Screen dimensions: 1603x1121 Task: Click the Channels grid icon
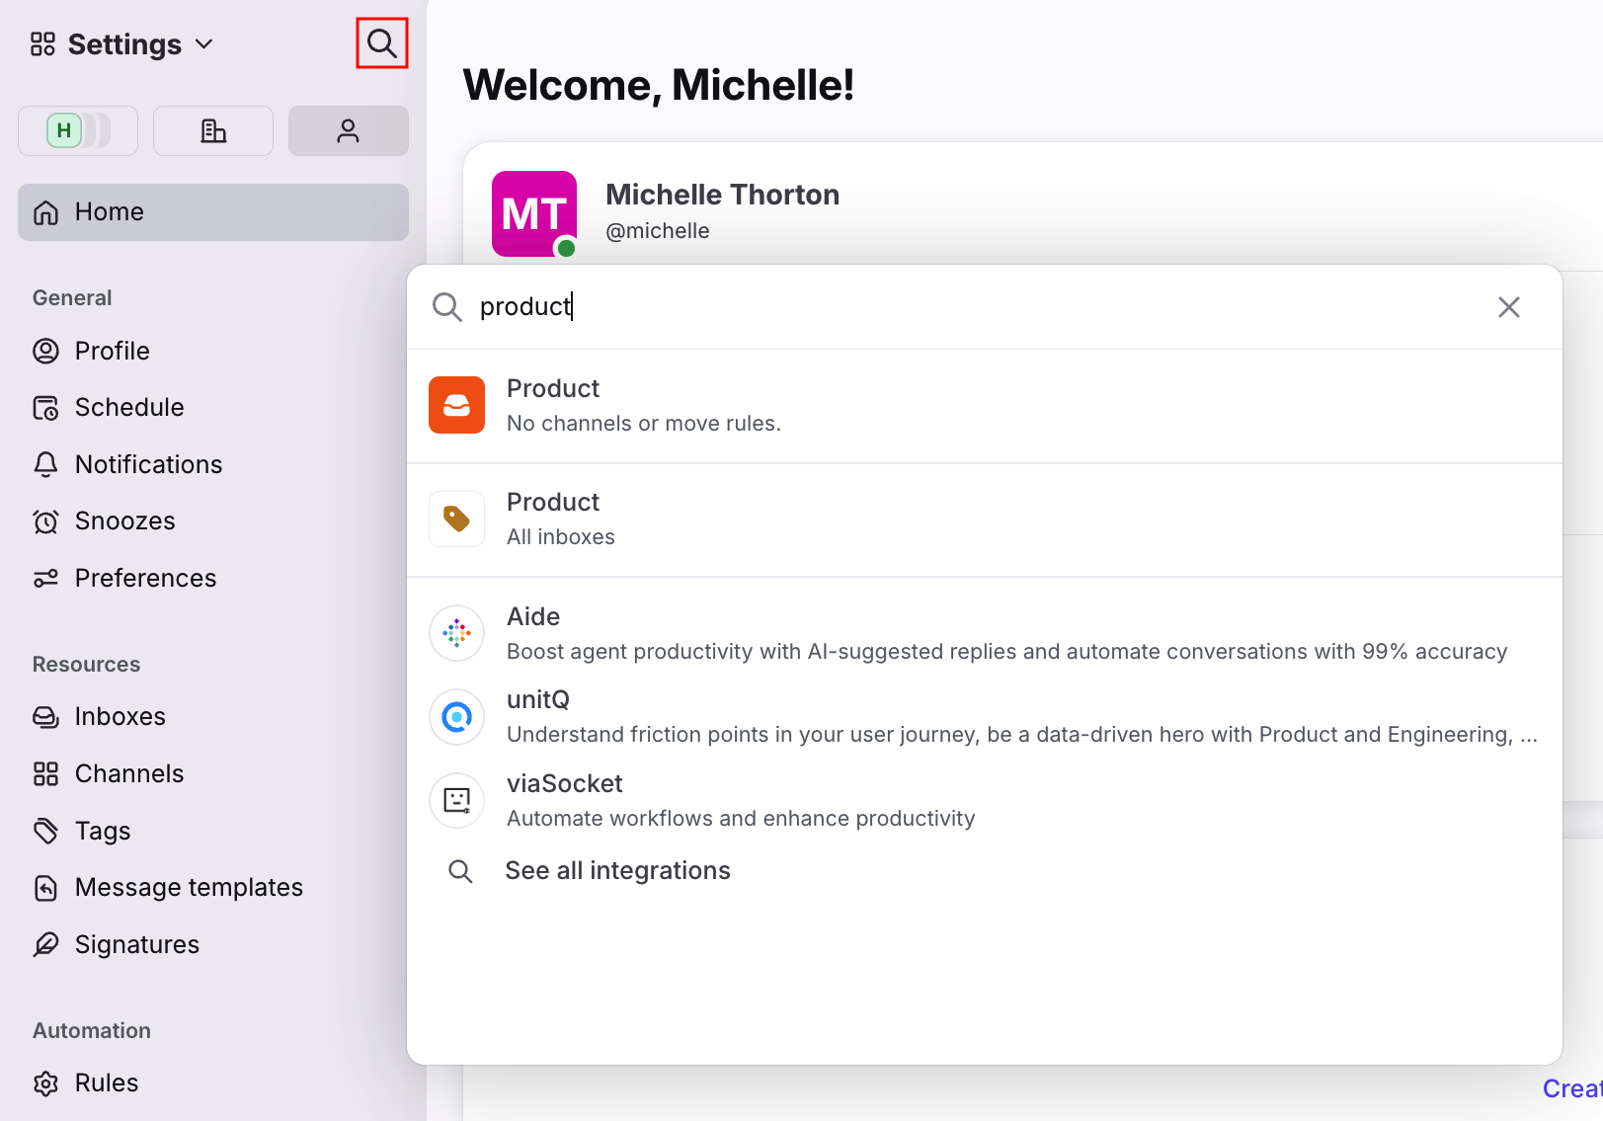coord(45,773)
